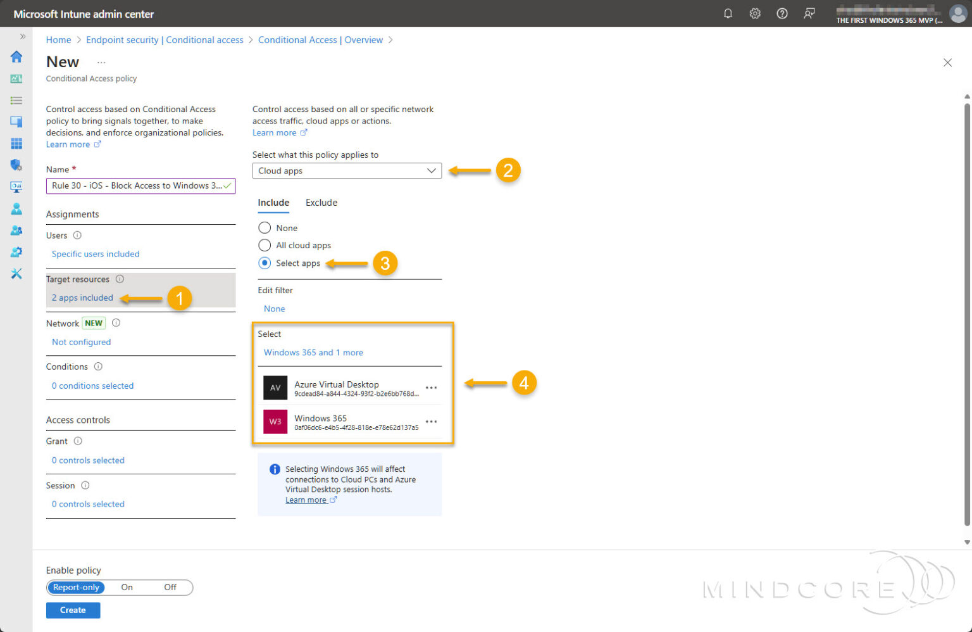Open the policy-applies-to dropdown showing Cloud apps
The image size is (972, 632).
coord(347,170)
